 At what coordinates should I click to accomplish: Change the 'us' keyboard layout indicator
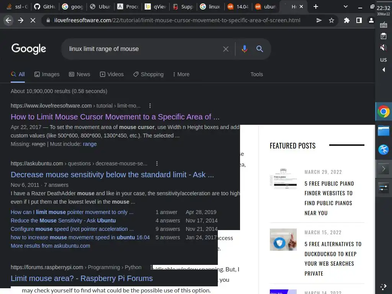click(x=384, y=59)
